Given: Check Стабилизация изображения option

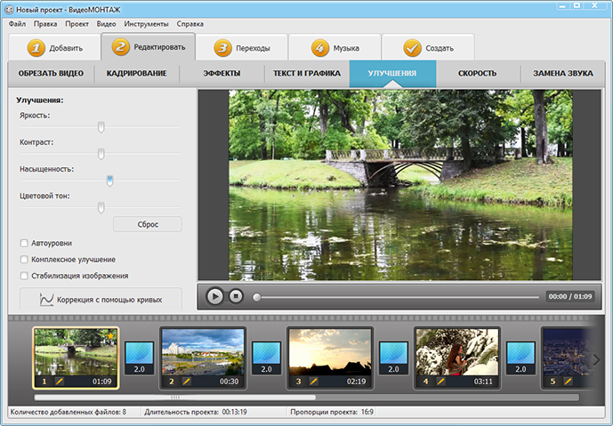Looking at the screenshot, I should coord(24,276).
